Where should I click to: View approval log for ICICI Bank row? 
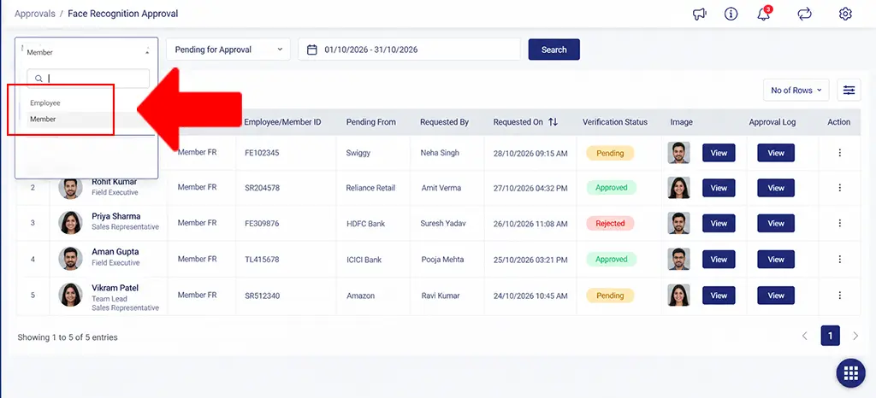775,259
